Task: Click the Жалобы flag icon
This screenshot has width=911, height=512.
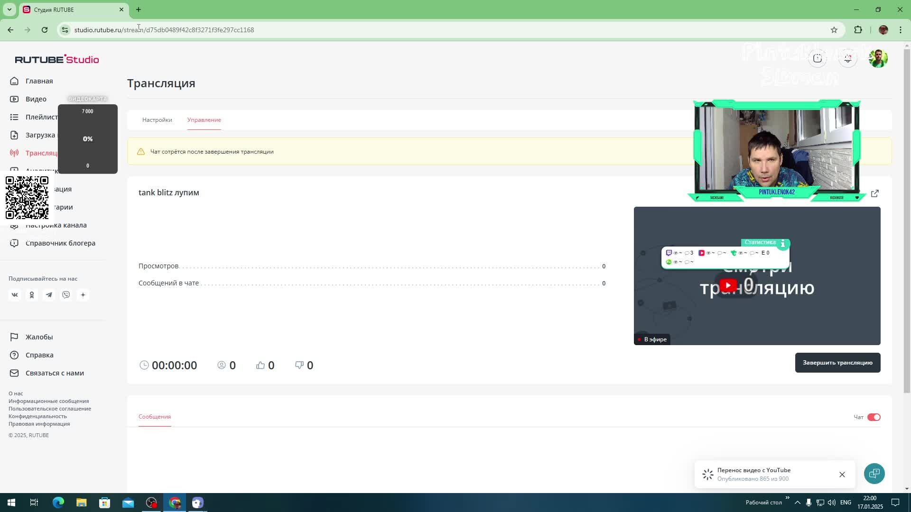Action: point(14,337)
